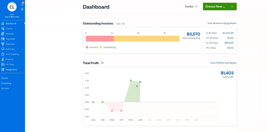Viewport: 267px width, 132px height.
Task: Click the Payments sidebar icon
Action: click(3, 39)
